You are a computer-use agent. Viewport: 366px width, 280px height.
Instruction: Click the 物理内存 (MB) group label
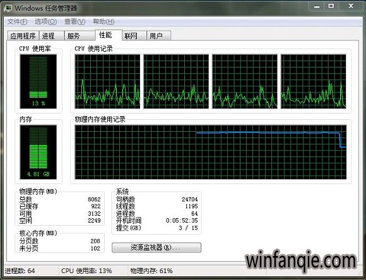point(38,192)
